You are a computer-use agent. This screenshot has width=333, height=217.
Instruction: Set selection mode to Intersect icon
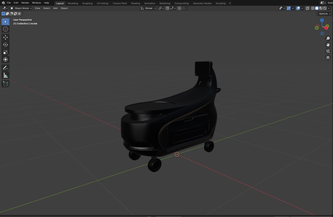pyautogui.click(x=19, y=14)
